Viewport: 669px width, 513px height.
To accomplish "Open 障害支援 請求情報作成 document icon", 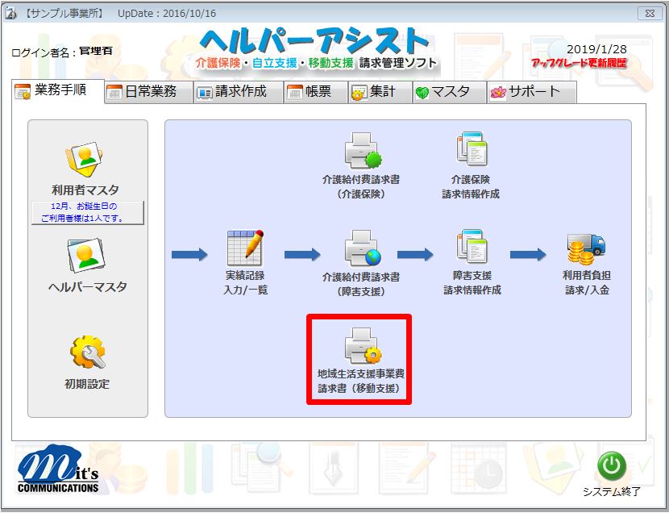I will (472, 248).
